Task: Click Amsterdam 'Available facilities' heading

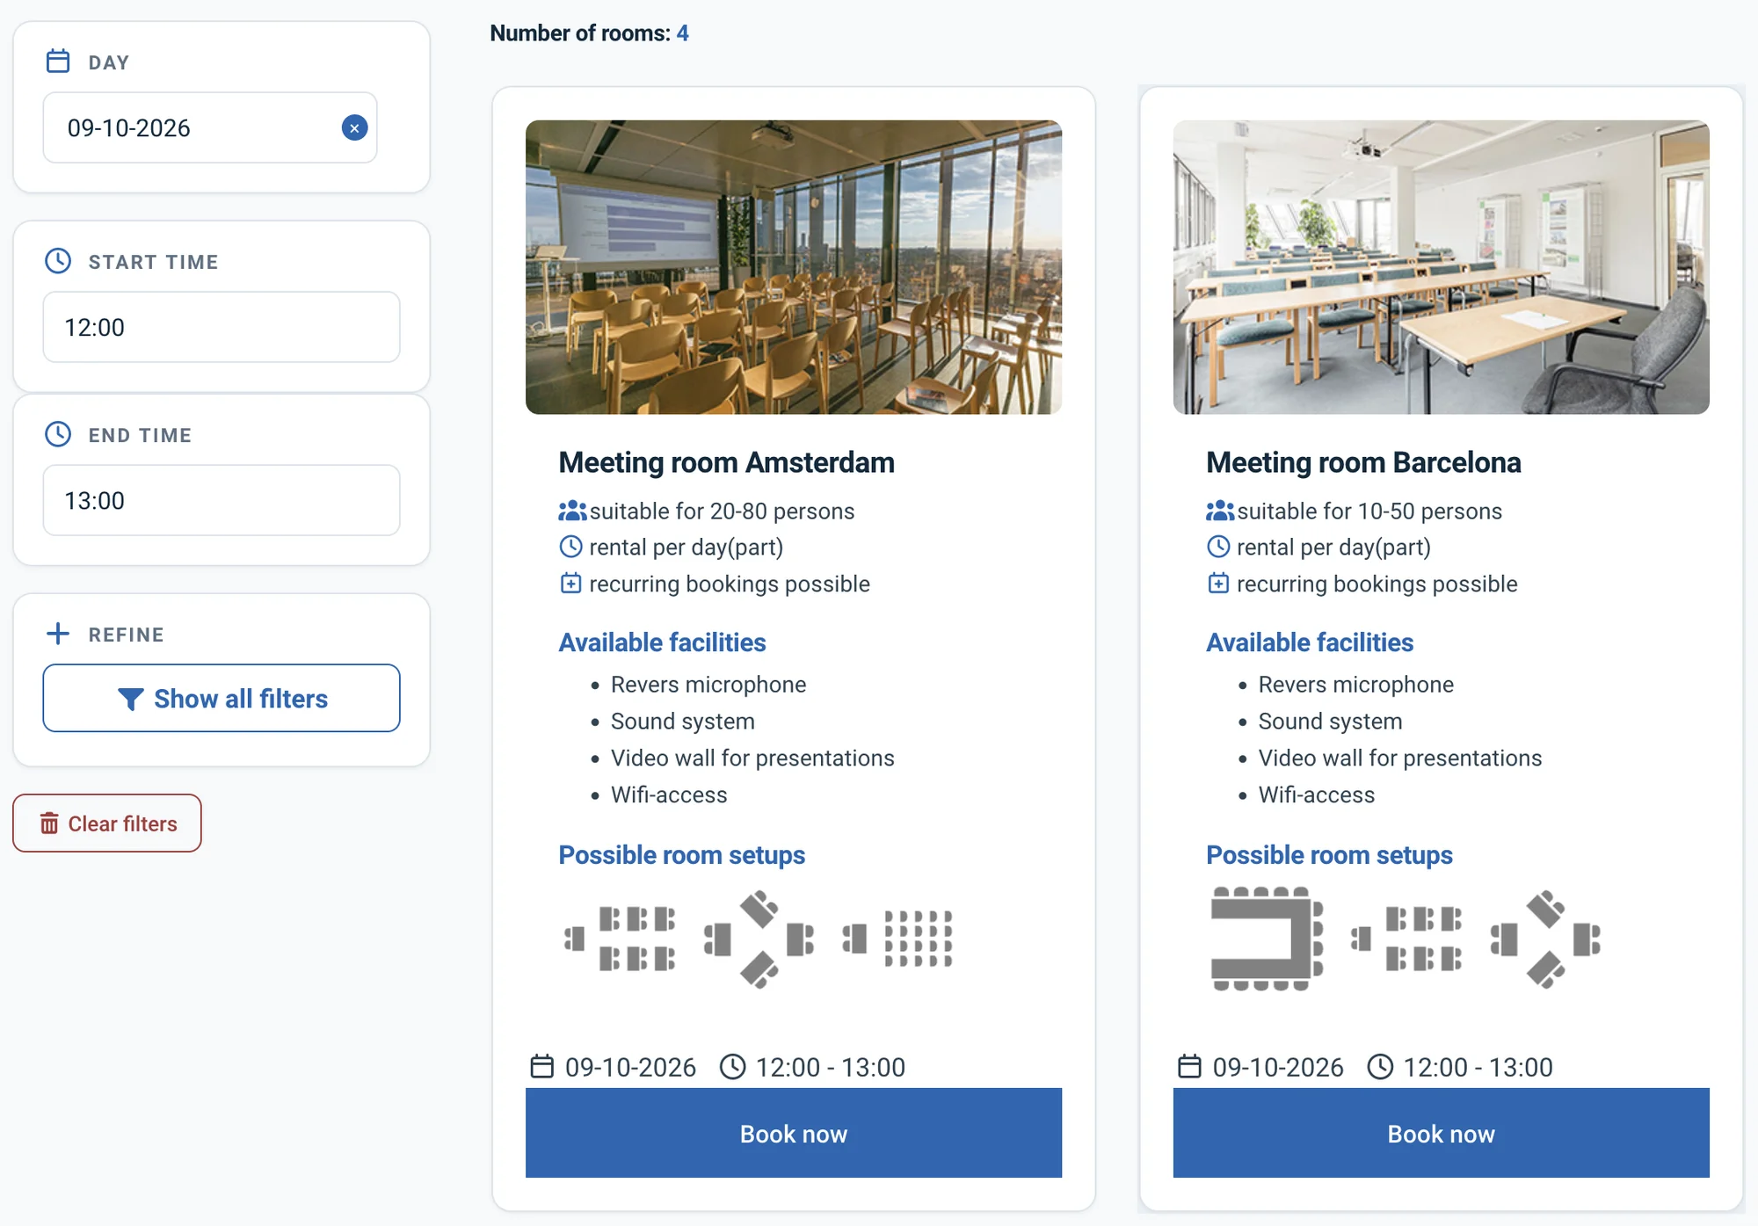Action: pos(662,642)
